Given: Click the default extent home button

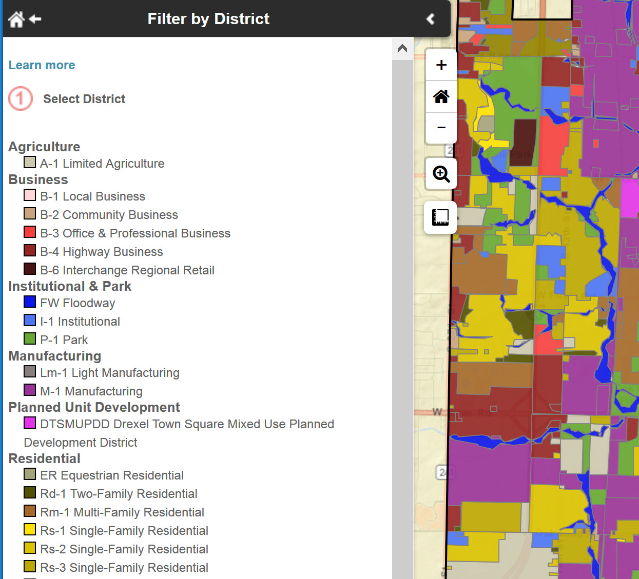Looking at the screenshot, I should click(x=440, y=96).
